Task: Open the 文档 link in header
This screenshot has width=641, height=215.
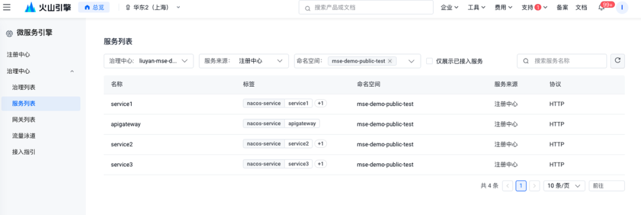Action: click(x=581, y=7)
